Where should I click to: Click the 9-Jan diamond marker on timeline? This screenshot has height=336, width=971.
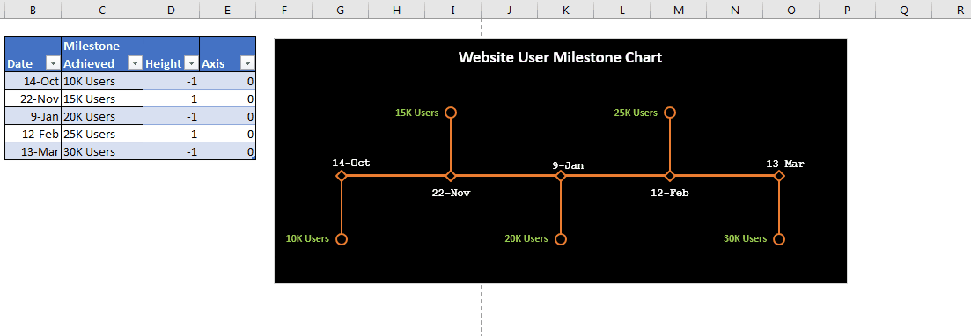561,176
